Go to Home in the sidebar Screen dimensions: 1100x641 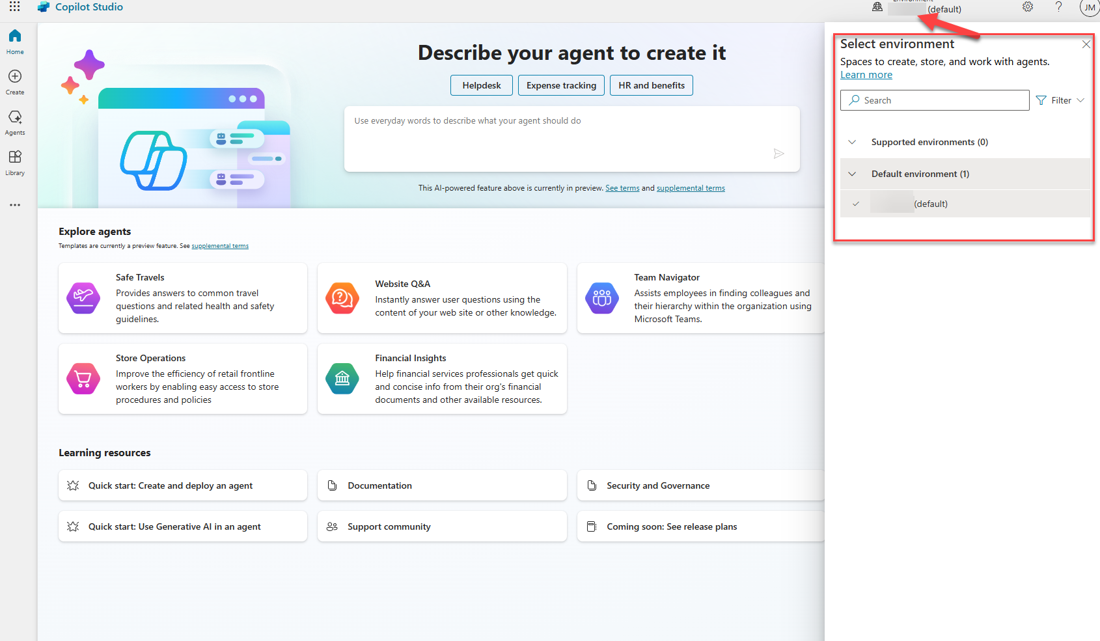[x=15, y=42]
